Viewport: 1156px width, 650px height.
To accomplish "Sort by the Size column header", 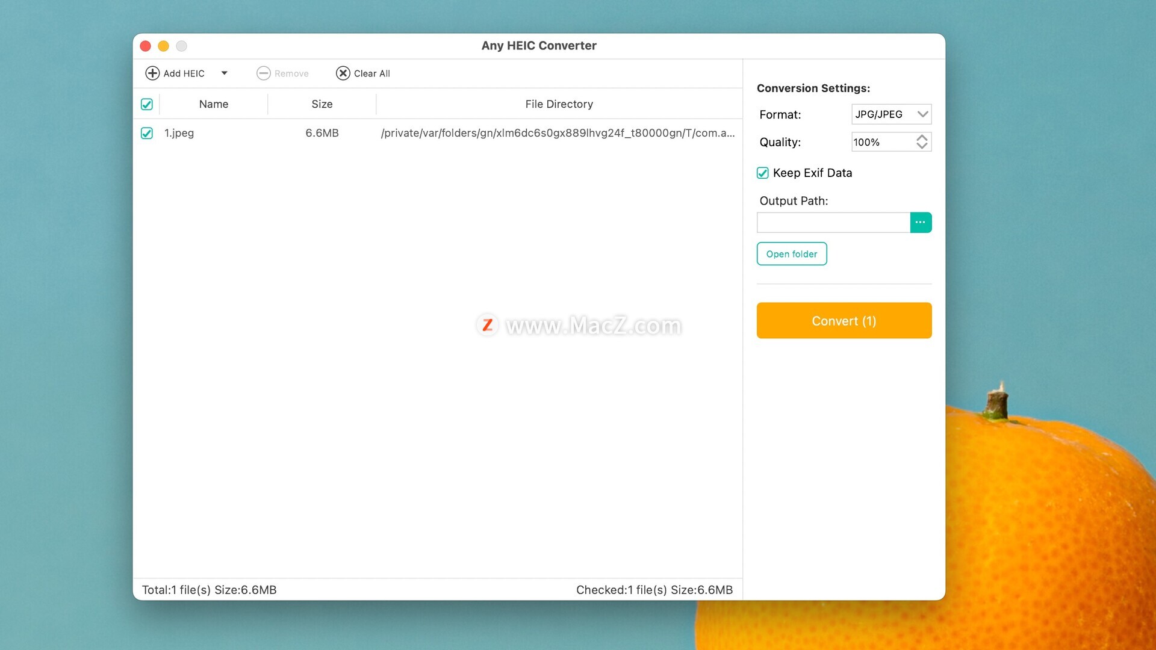I will (322, 104).
